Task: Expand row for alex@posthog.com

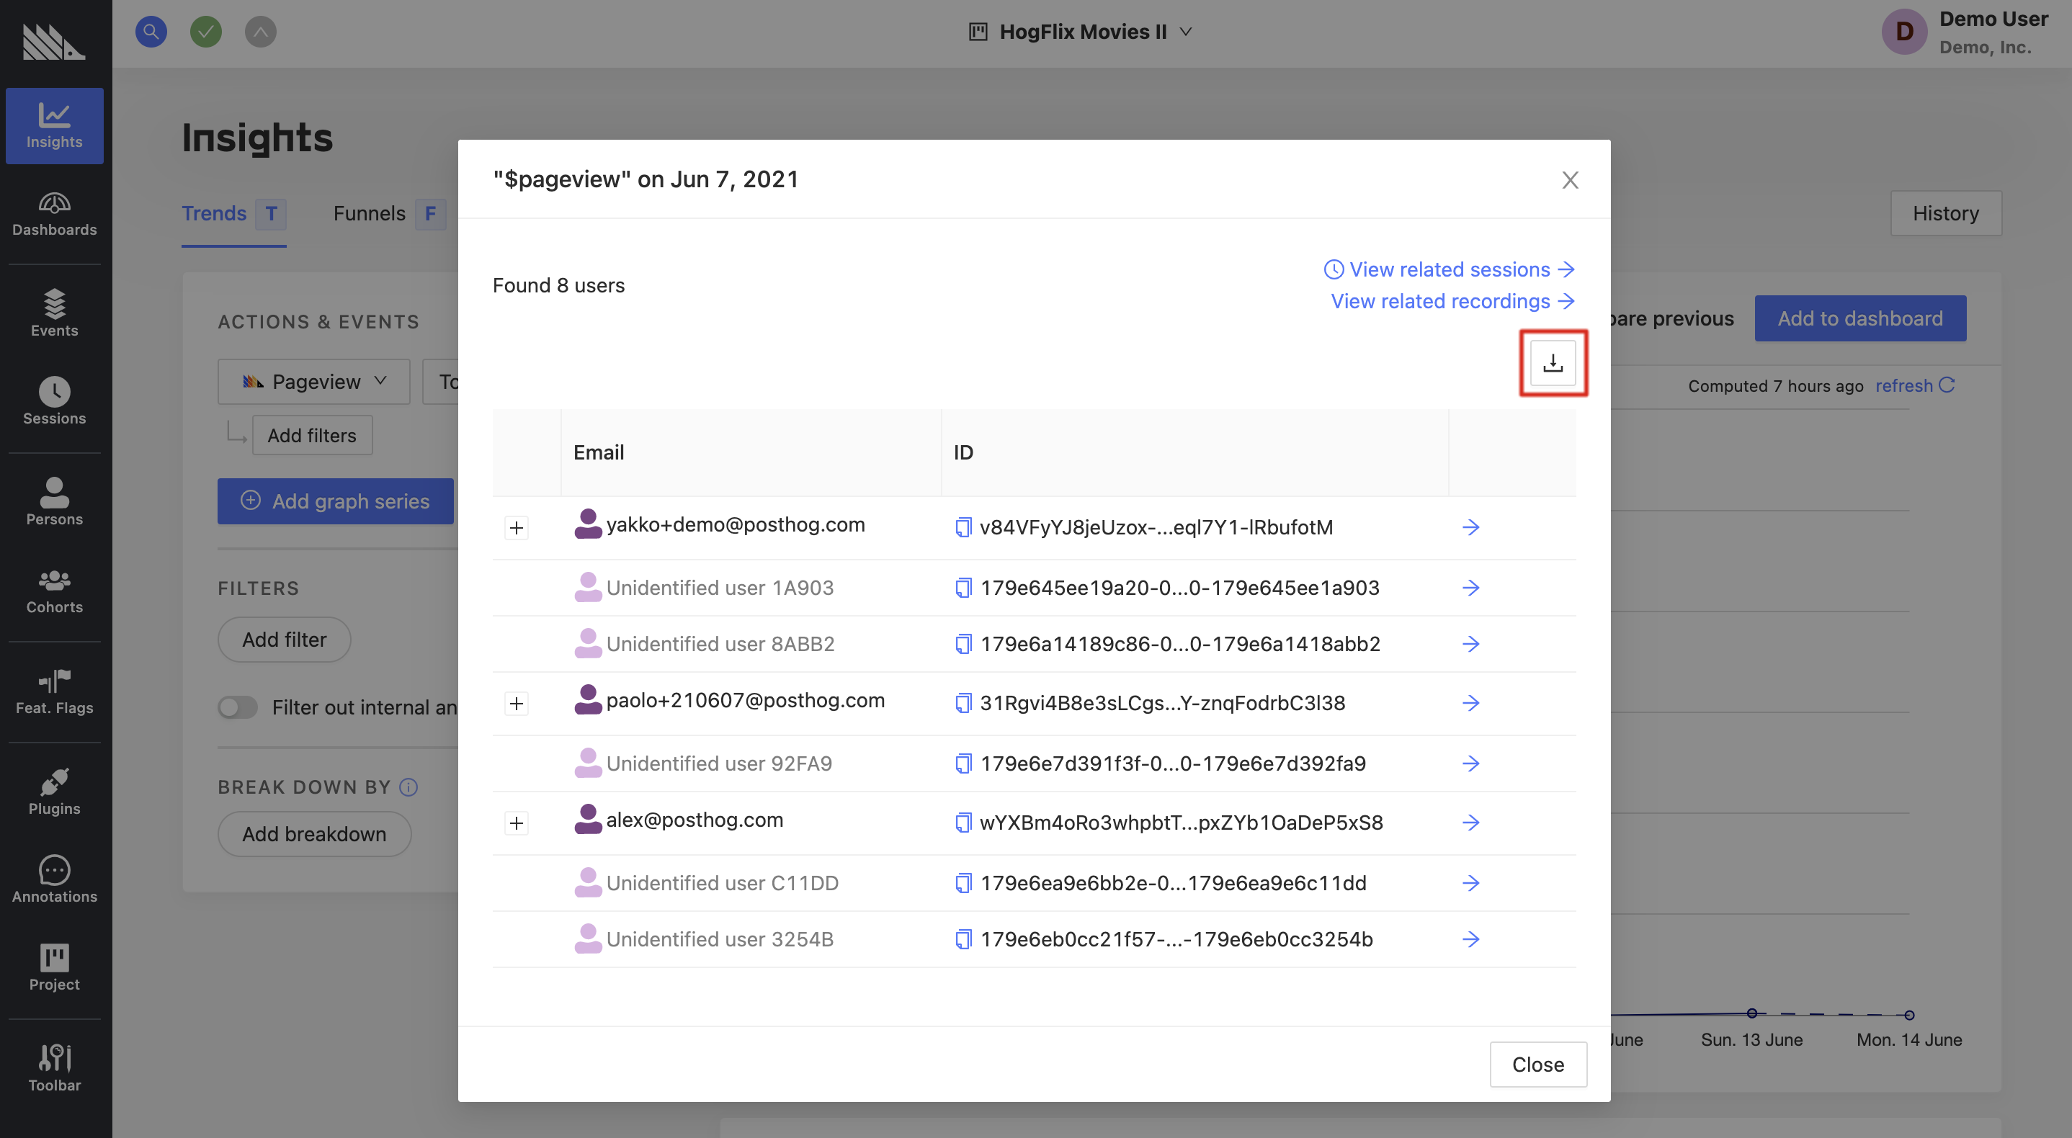Action: 517,823
